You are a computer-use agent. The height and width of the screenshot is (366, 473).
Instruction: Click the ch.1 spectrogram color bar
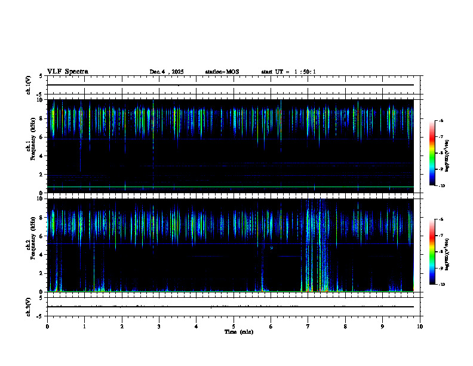[432, 153]
